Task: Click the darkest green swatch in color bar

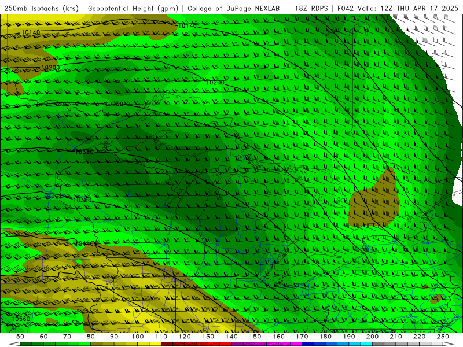Action: pos(26,344)
